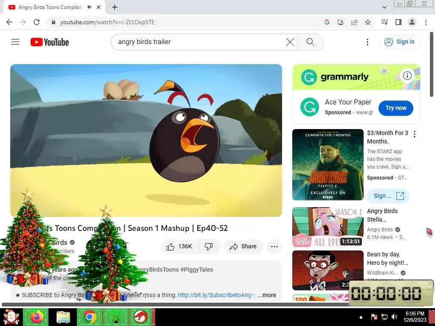435x326 pixels.
Task: Go back with browser back arrow
Action: 9,22
